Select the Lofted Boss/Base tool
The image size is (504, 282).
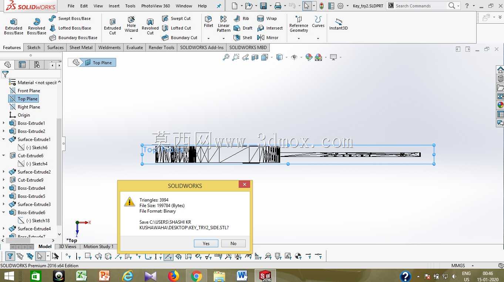point(70,28)
